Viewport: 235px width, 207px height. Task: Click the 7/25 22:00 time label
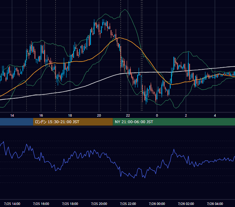click(x=128, y=204)
